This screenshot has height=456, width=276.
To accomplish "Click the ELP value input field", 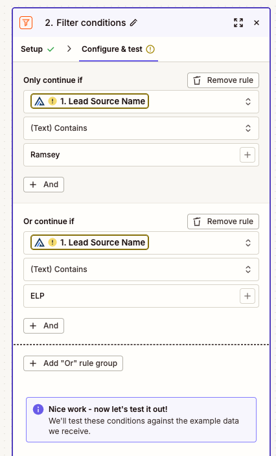I will (132, 296).
